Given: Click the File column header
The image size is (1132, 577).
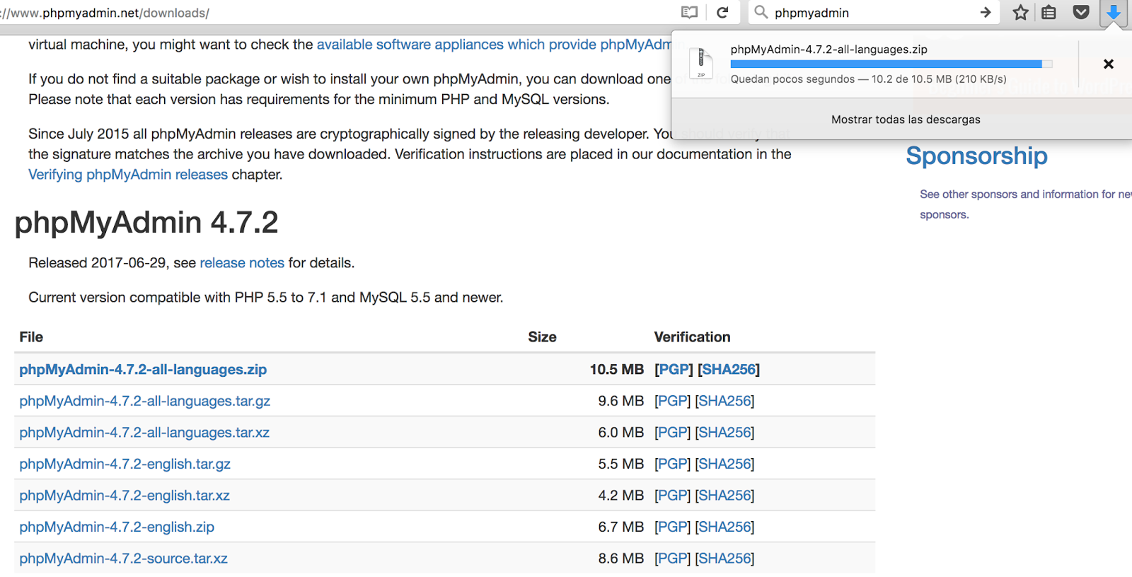Looking at the screenshot, I should pos(31,337).
